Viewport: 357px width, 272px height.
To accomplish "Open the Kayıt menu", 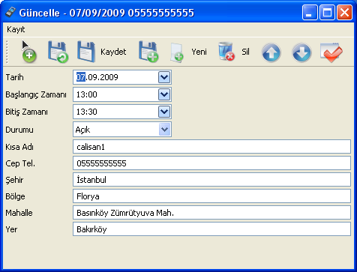I will (x=16, y=29).
